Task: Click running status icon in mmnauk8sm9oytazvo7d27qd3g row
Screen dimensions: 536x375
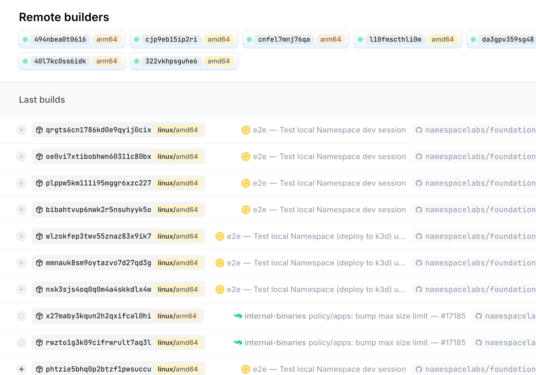Action: point(220,263)
